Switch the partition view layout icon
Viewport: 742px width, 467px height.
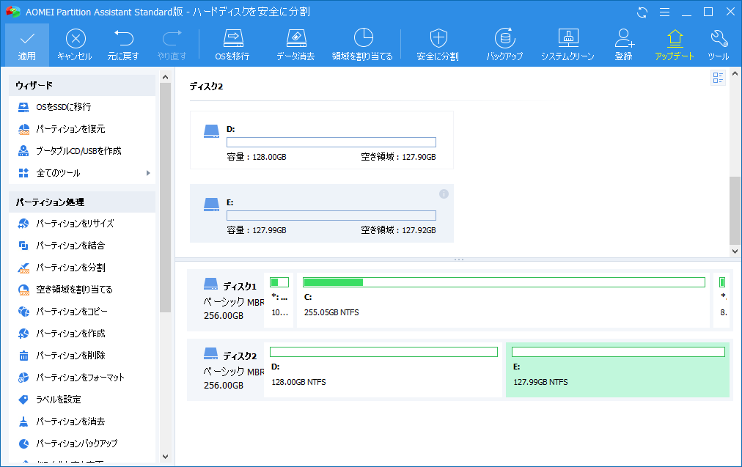(x=718, y=78)
